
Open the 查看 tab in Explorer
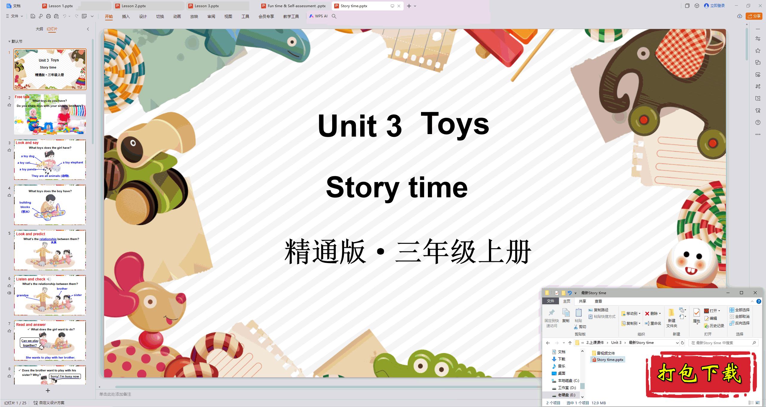coord(598,301)
